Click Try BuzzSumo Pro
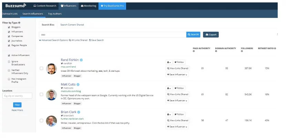The height and width of the screenshot is (138, 287). tap(112, 6)
